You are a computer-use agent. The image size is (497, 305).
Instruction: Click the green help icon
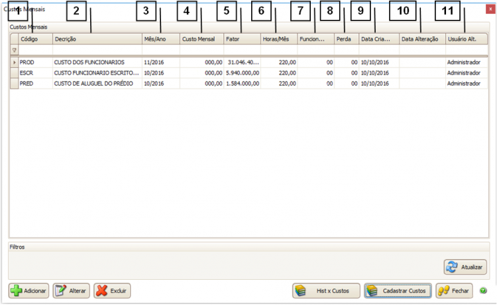pyautogui.click(x=483, y=290)
